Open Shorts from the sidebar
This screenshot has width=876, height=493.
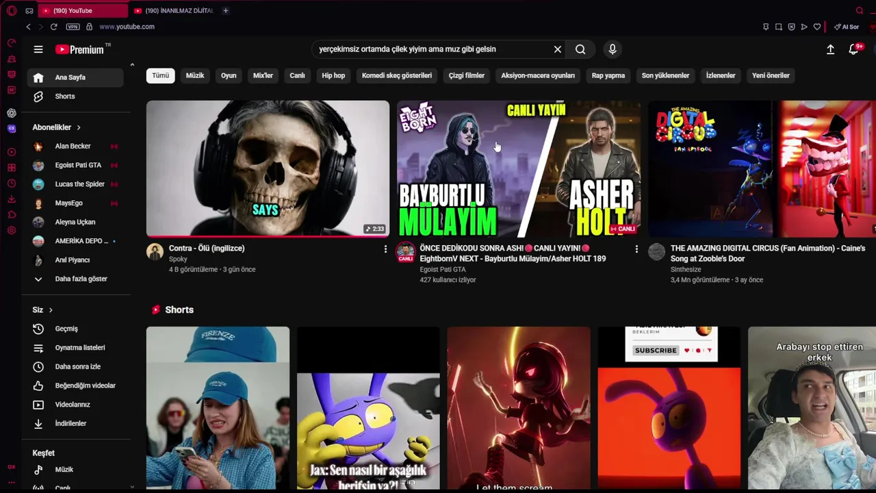click(75, 97)
